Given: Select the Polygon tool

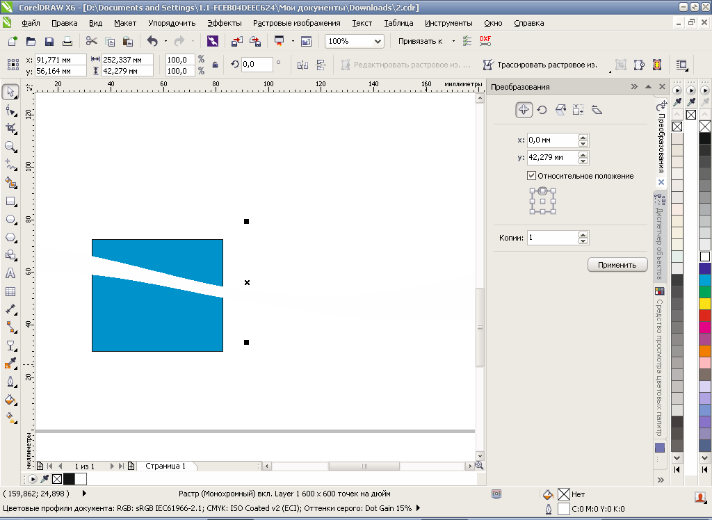Looking at the screenshot, I should (10, 238).
